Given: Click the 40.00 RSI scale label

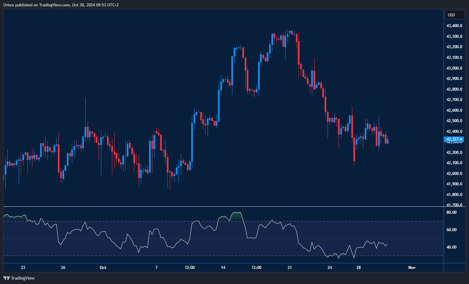Looking at the screenshot, I should (451, 247).
